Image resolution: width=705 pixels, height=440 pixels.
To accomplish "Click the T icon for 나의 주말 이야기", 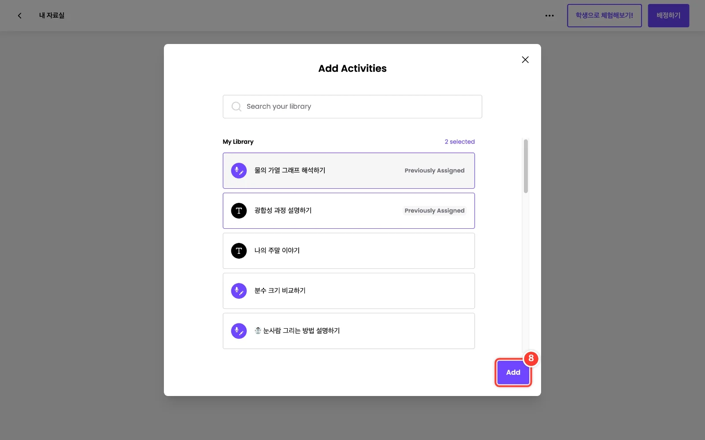I will pyautogui.click(x=239, y=251).
